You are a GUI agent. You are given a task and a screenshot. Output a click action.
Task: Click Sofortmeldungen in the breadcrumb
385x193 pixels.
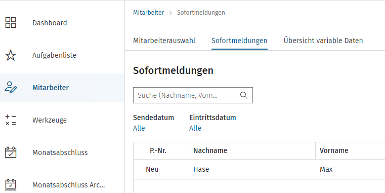[x=201, y=13]
